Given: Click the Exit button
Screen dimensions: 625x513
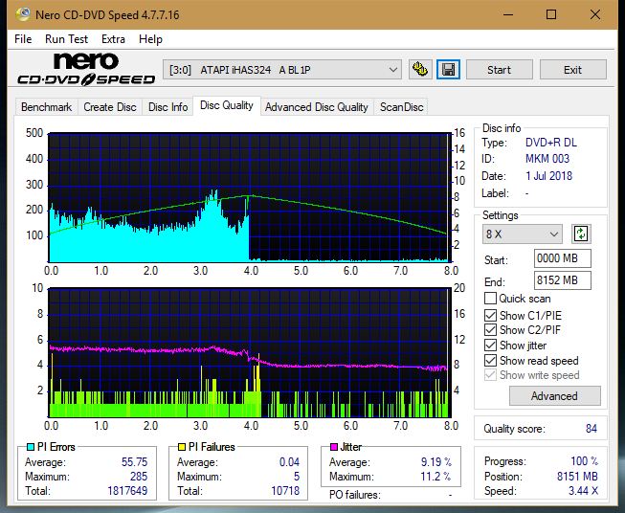Looking at the screenshot, I should click(572, 70).
